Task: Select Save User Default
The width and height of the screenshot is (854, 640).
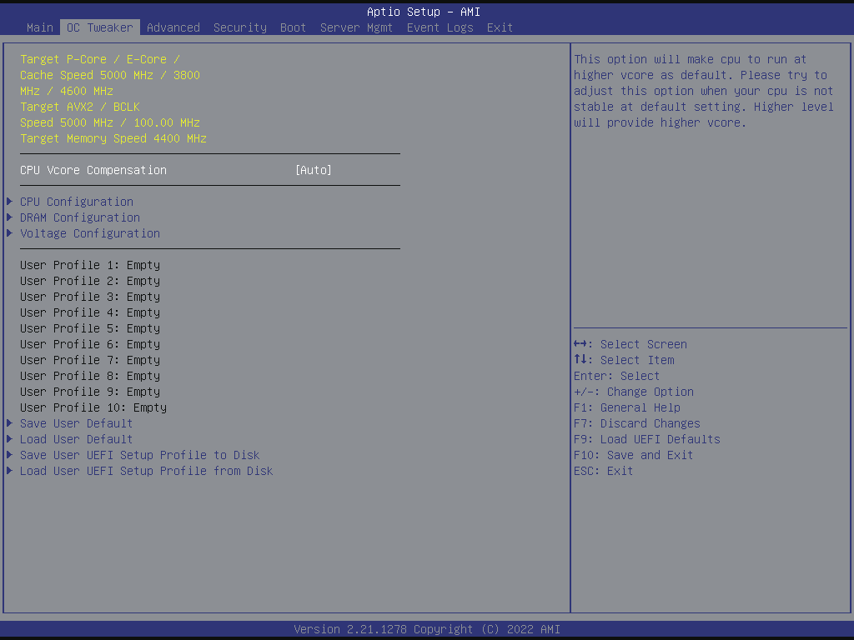Action: click(x=77, y=423)
